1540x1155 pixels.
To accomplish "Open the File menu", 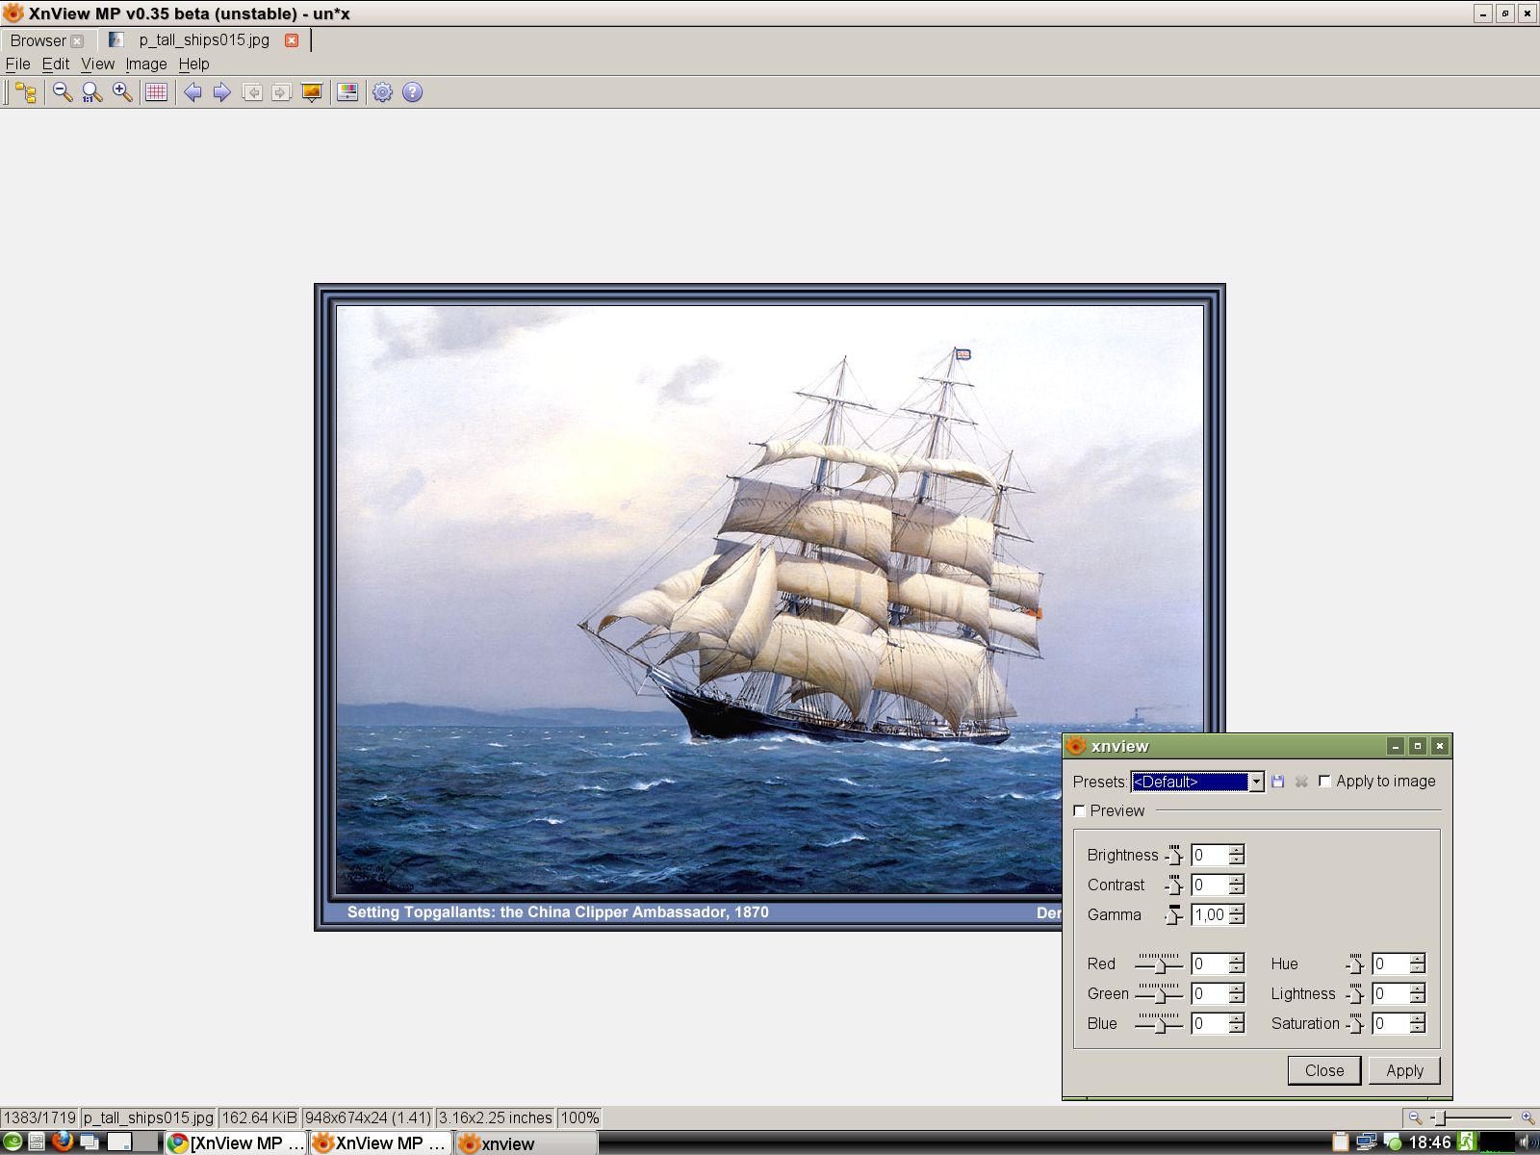I will tap(18, 64).
